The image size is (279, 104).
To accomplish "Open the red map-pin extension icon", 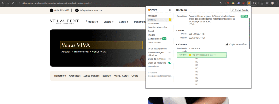I will coord(244,3).
